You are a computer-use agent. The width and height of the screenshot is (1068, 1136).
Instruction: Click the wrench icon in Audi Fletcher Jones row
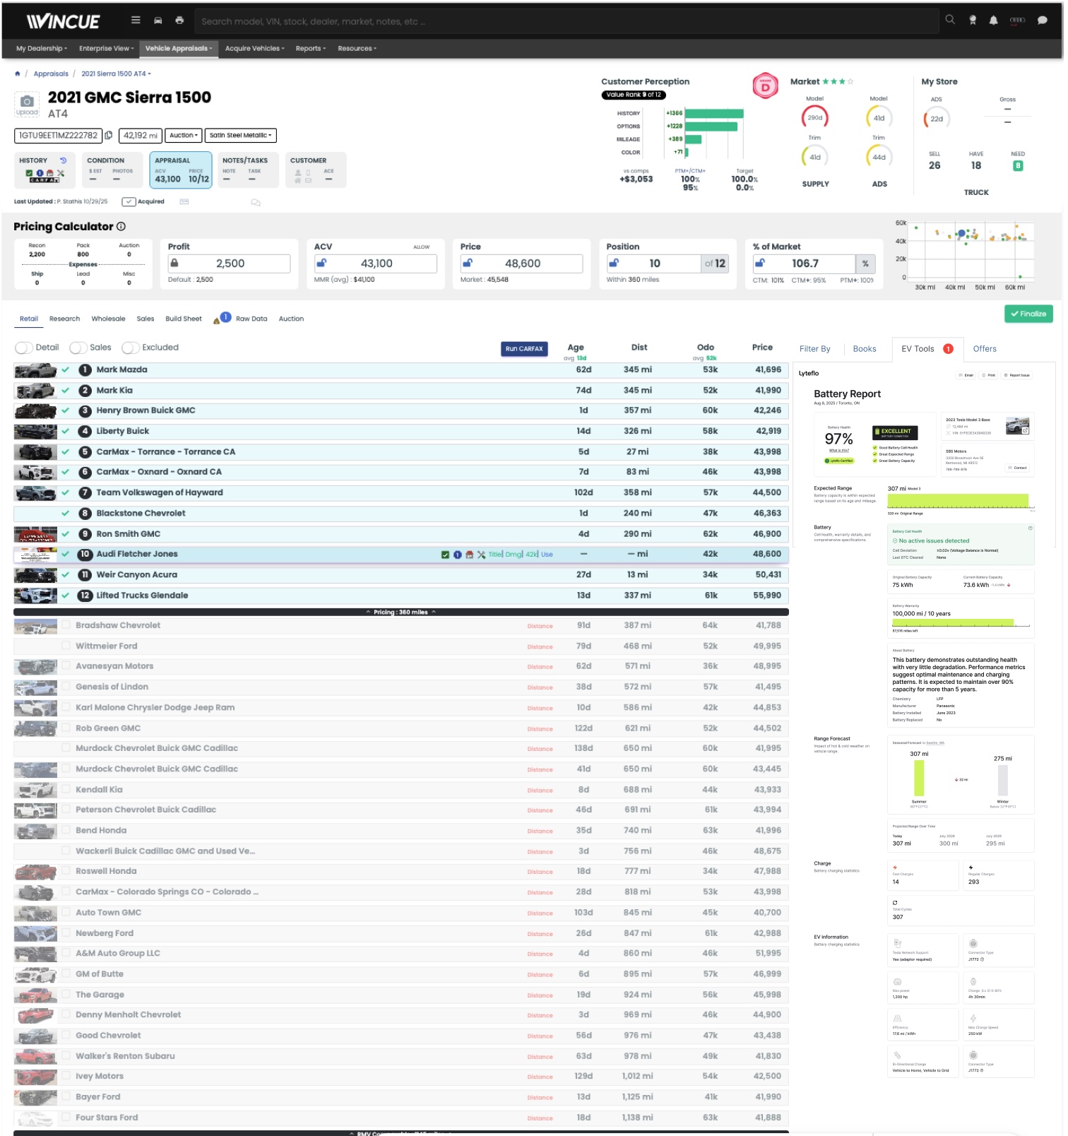point(481,555)
